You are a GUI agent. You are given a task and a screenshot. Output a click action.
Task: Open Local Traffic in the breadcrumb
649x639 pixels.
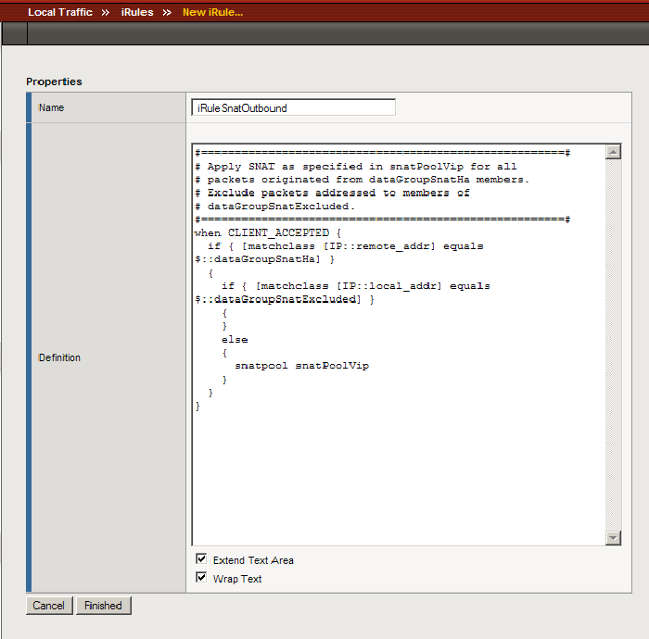point(60,13)
